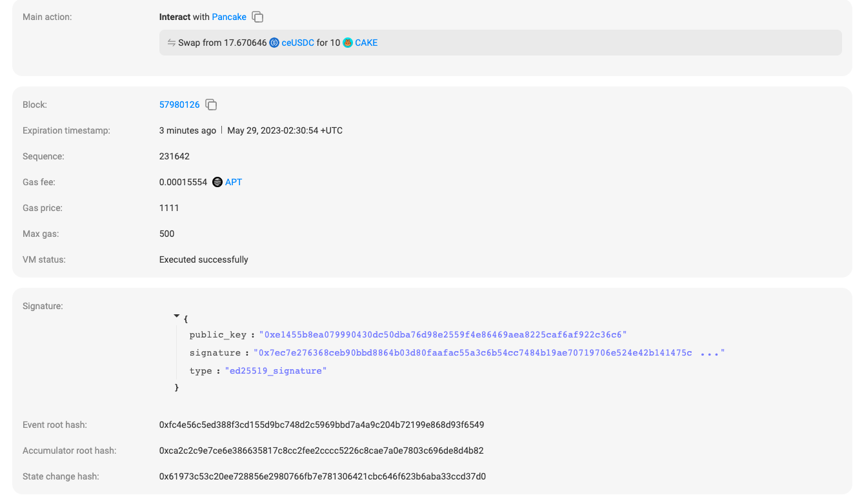Open the ceUSDC token link
This screenshot has height=495, width=864.
(297, 43)
